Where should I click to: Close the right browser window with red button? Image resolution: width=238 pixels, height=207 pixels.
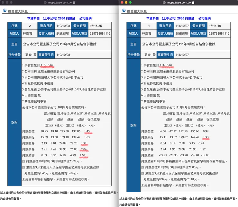click(122, 3)
